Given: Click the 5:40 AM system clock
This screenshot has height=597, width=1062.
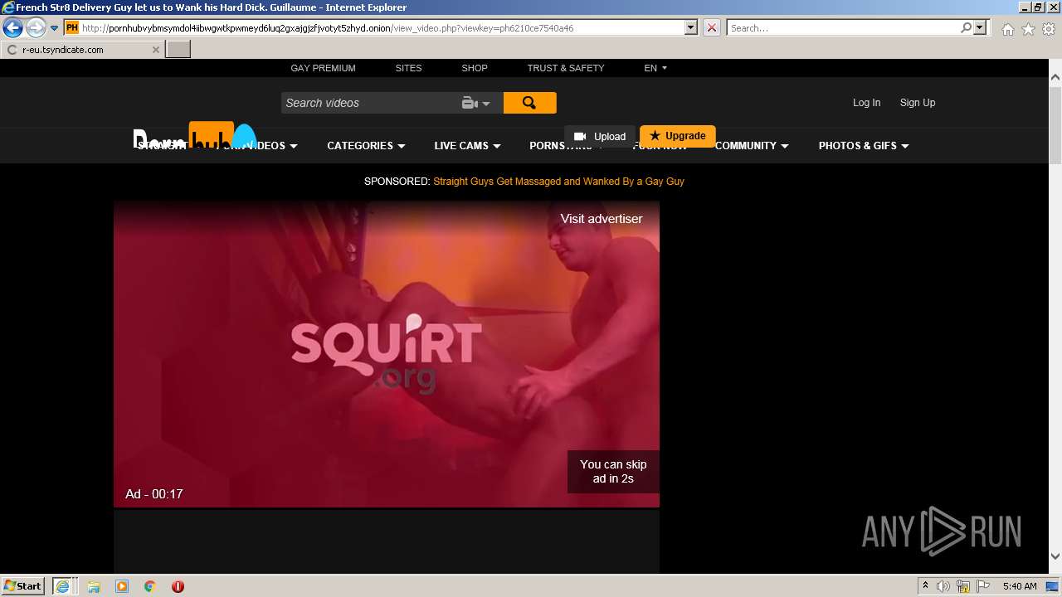Looking at the screenshot, I should [x=1020, y=586].
